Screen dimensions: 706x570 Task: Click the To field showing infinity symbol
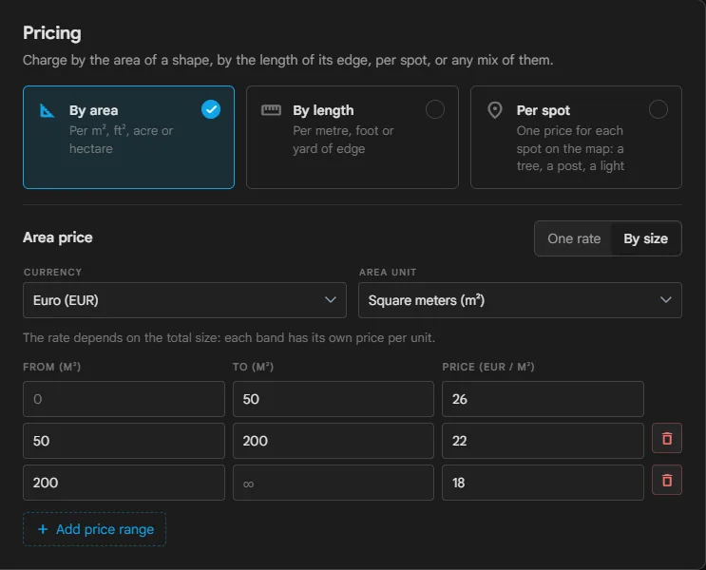[334, 483]
